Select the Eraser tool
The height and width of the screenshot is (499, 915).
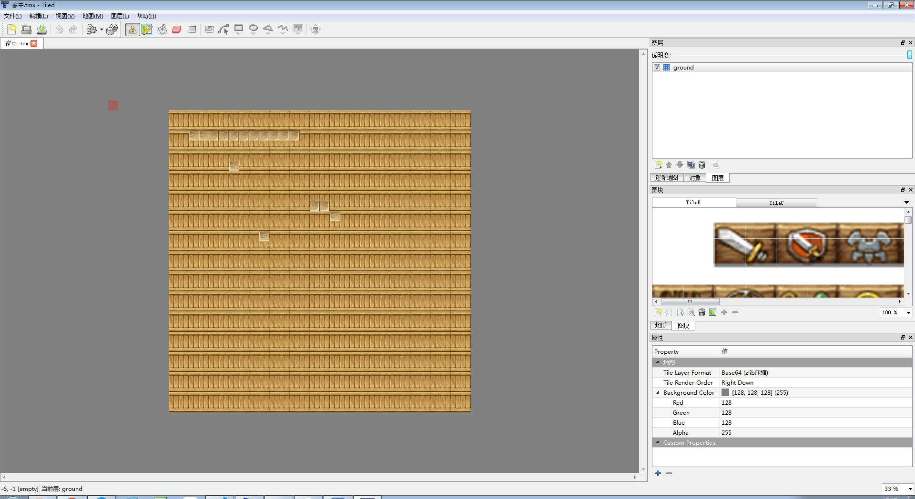[177, 30]
